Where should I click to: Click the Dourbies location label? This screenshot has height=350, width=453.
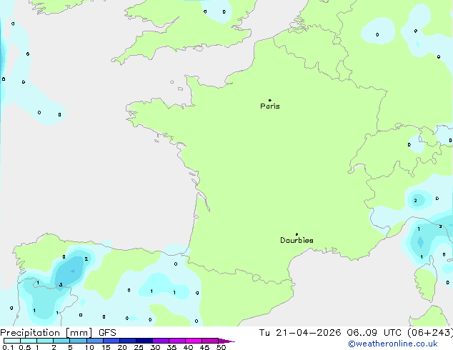pos(297,240)
